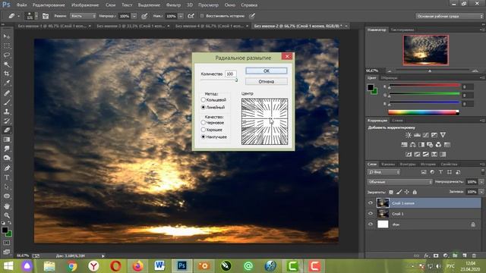This screenshot has height=273, width=486.
Task: Select the Pen tool in the toolbox
Action: coord(7,168)
